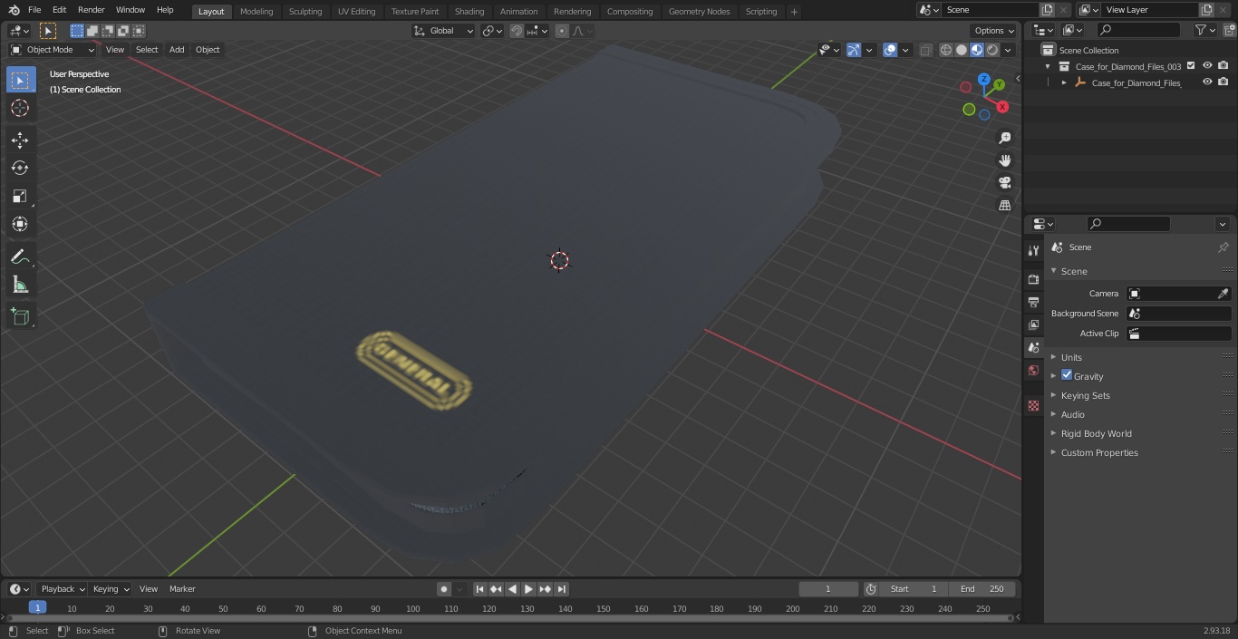Open the Tool properties tab
The height and width of the screenshot is (639, 1238).
(1033, 251)
